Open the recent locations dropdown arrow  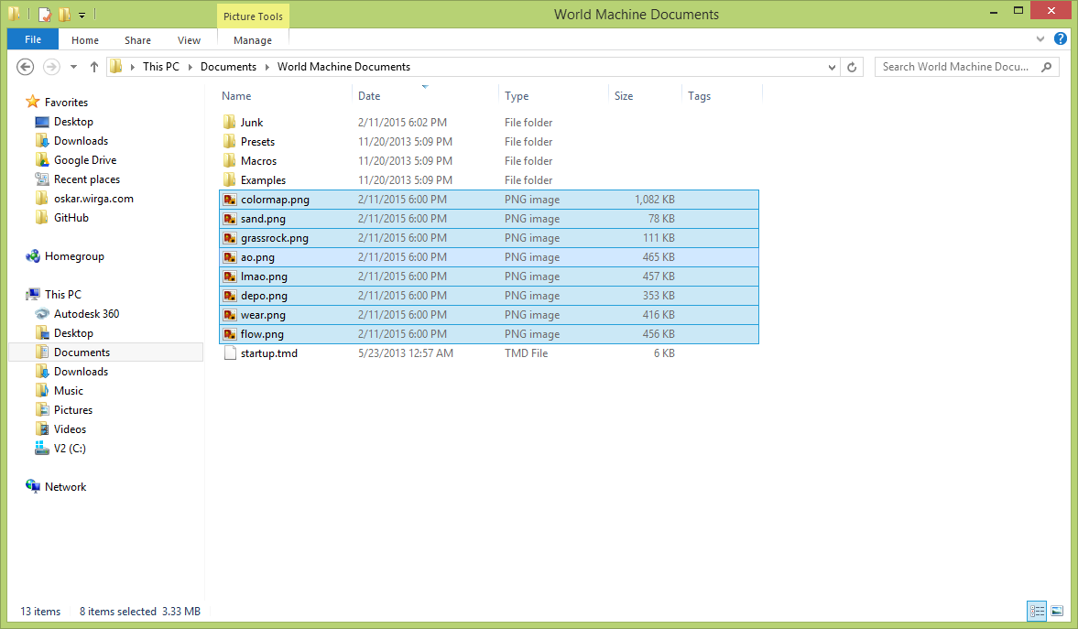tap(73, 67)
